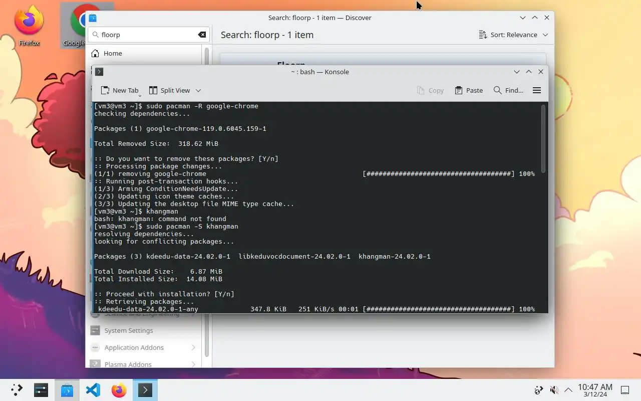Viewport: 641px width, 401px height.
Task: Click the Konsole vertical scrollbar
Action: pyautogui.click(x=544, y=139)
